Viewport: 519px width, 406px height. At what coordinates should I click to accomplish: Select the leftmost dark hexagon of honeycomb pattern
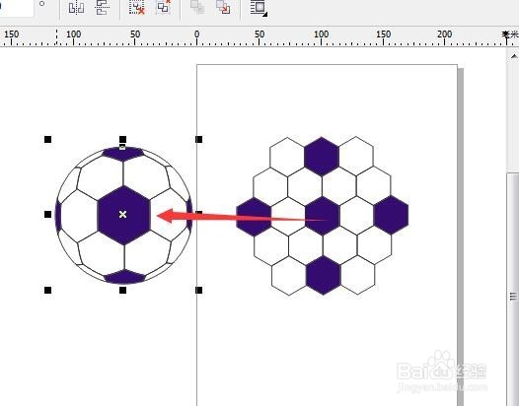point(254,217)
